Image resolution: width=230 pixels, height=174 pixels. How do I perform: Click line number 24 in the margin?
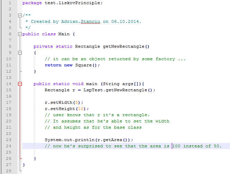(x=9, y=146)
